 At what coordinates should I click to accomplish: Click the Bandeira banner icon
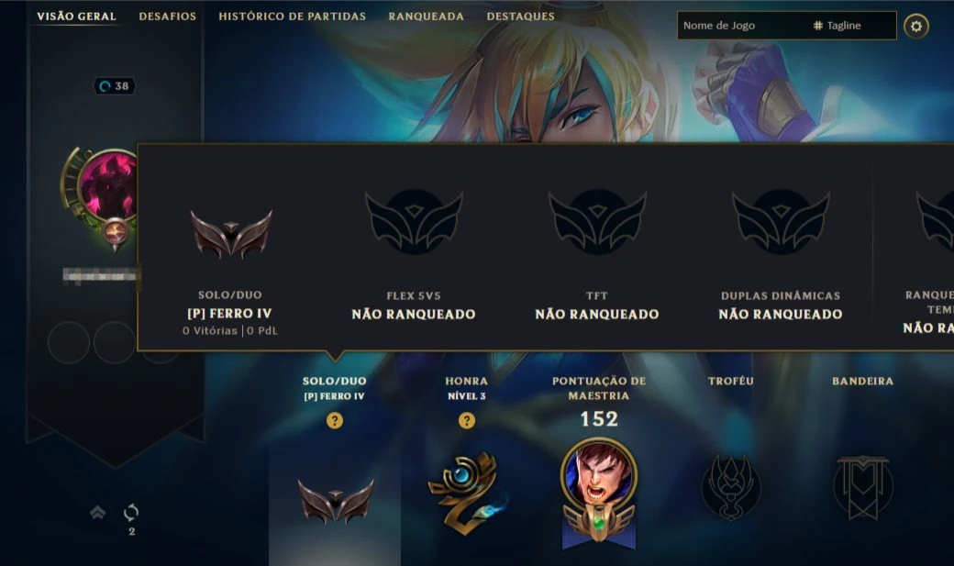pos(862,488)
